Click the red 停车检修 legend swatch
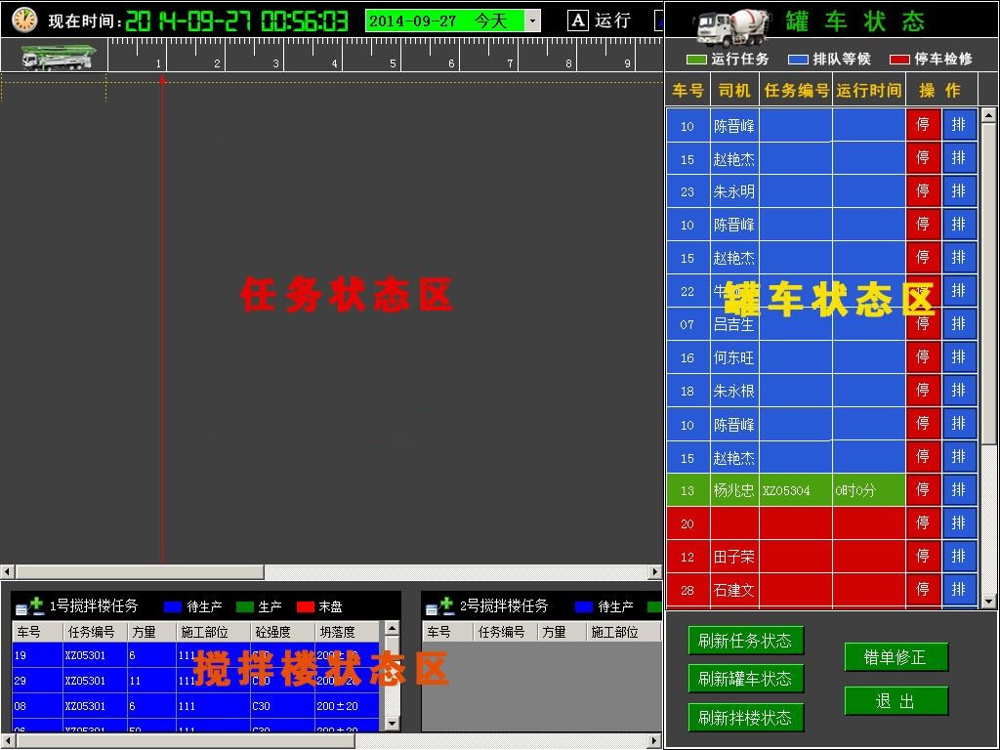This screenshot has height=750, width=1000. pyautogui.click(x=899, y=60)
